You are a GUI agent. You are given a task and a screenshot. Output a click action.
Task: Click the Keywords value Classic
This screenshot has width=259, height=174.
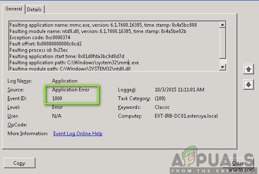click(162, 107)
